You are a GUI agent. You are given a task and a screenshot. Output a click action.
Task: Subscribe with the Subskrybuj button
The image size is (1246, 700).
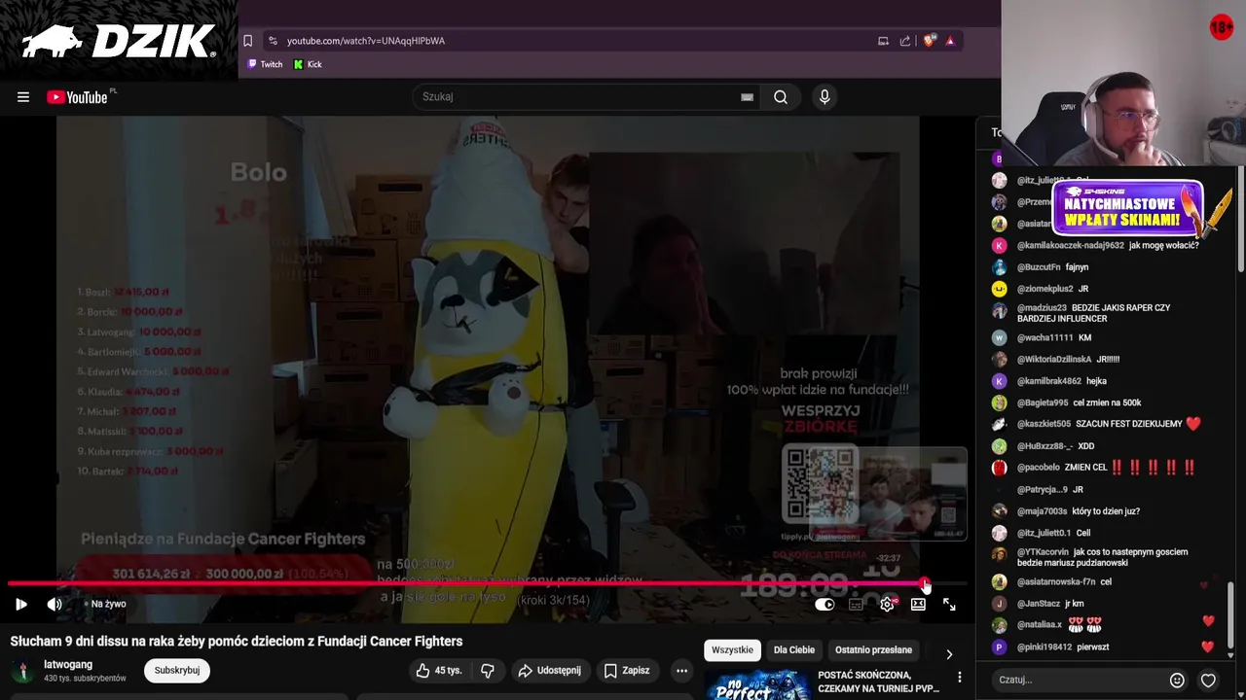176,670
